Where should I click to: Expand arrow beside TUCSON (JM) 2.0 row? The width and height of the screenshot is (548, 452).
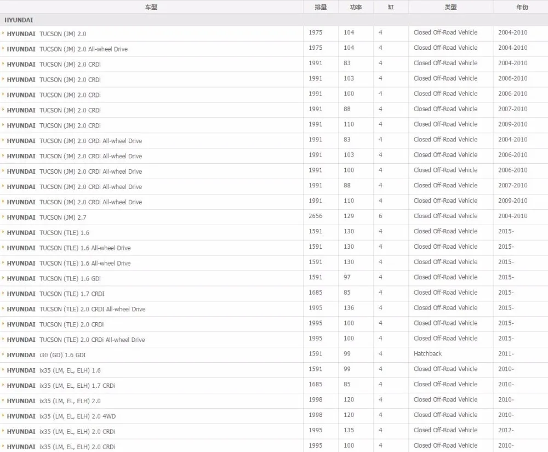pyautogui.click(x=3, y=33)
